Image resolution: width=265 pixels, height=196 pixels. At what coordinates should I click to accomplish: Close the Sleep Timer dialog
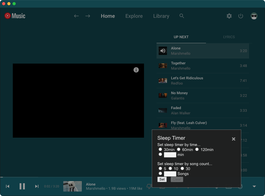point(233,139)
